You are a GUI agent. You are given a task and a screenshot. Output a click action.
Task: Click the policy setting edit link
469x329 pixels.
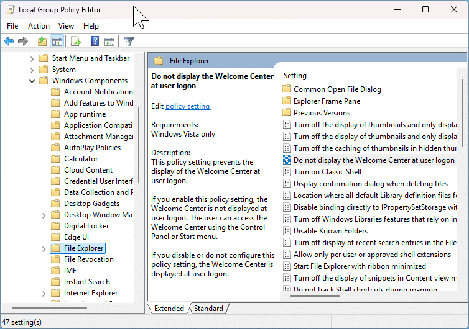tap(188, 106)
